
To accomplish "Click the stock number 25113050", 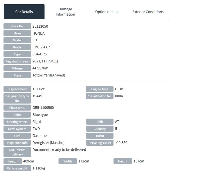I will coord(40,26).
